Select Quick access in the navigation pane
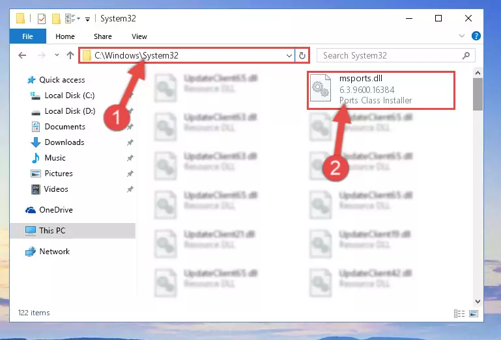Screen dimensions: 501x340 click(x=62, y=80)
